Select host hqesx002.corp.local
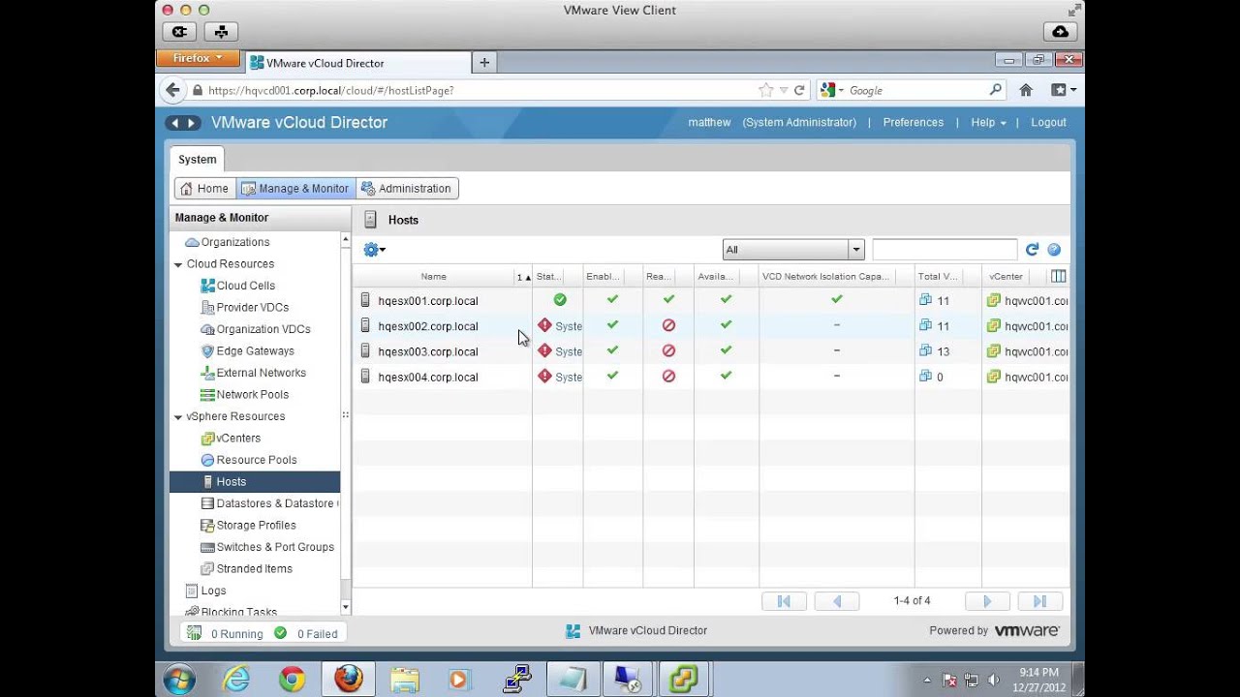This screenshot has height=697, width=1240. 427,326
